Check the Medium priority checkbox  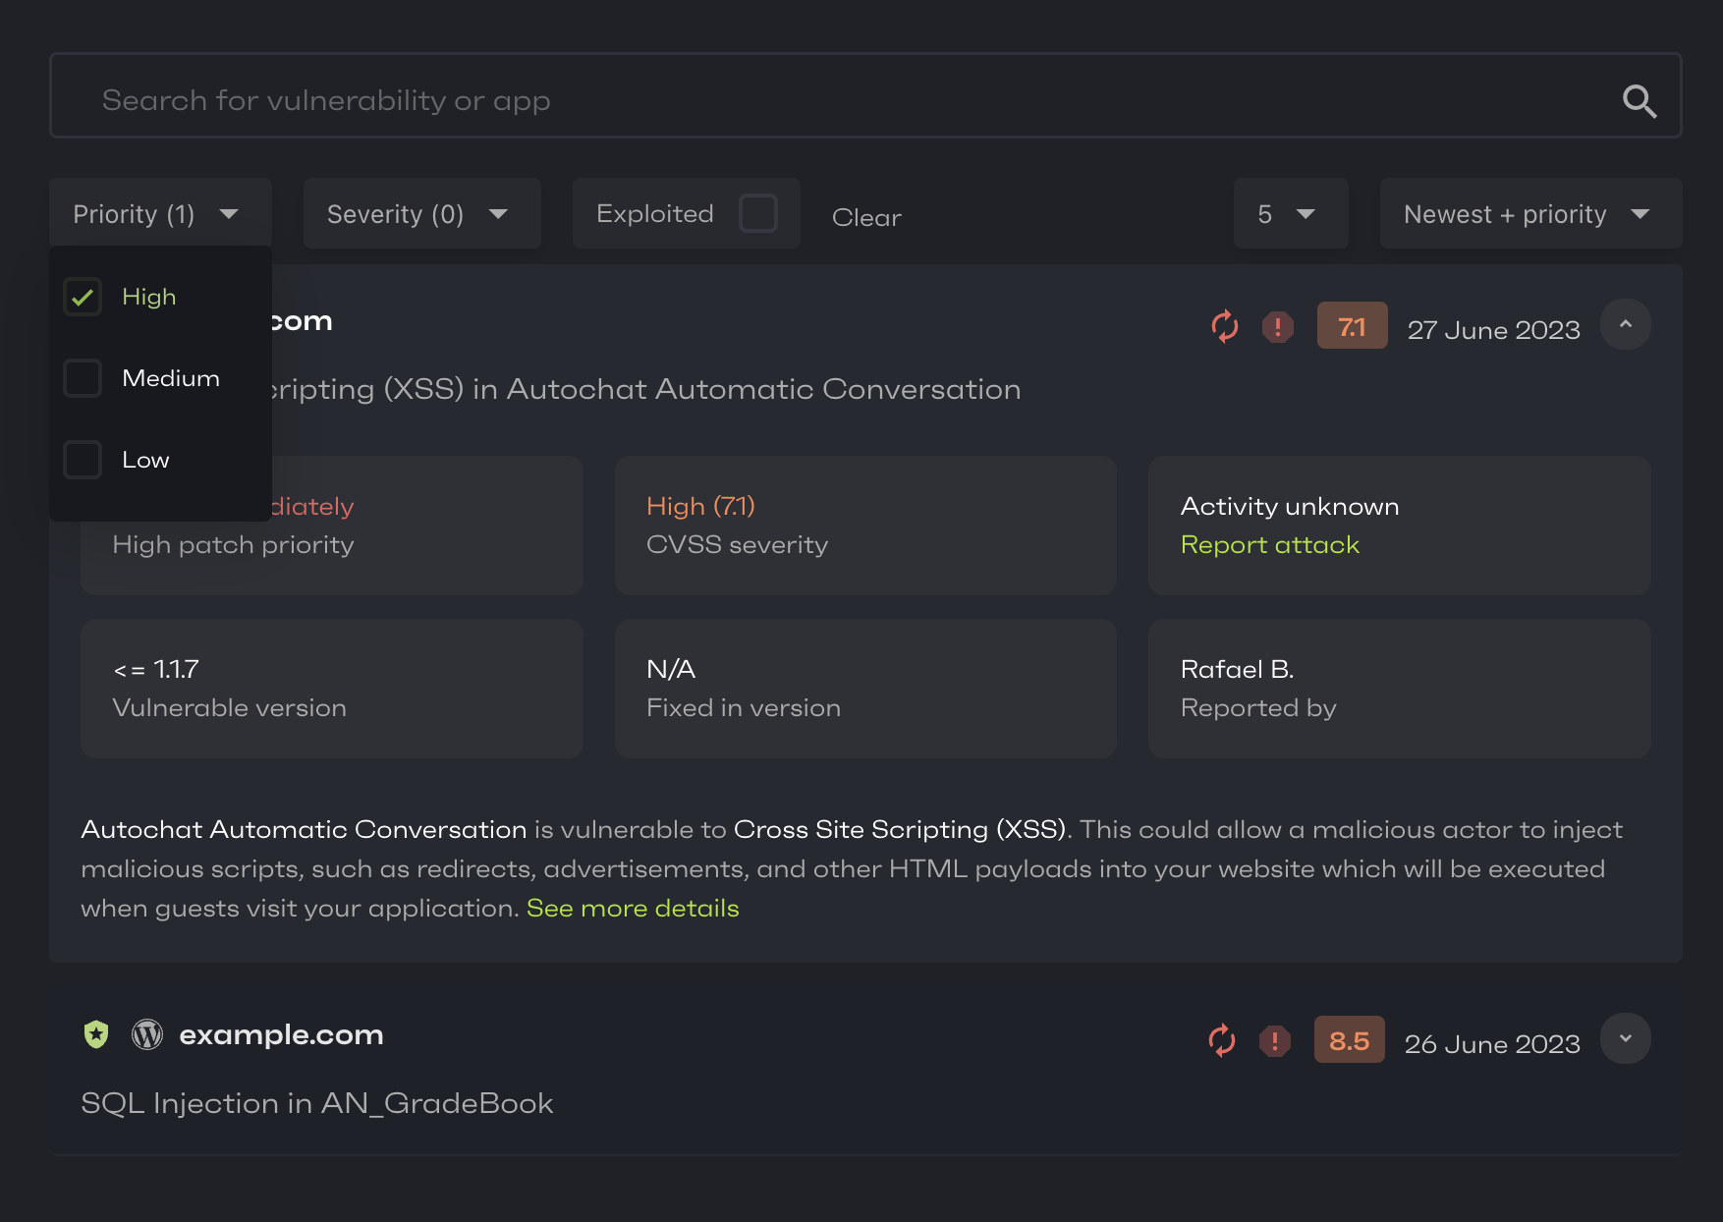point(83,378)
